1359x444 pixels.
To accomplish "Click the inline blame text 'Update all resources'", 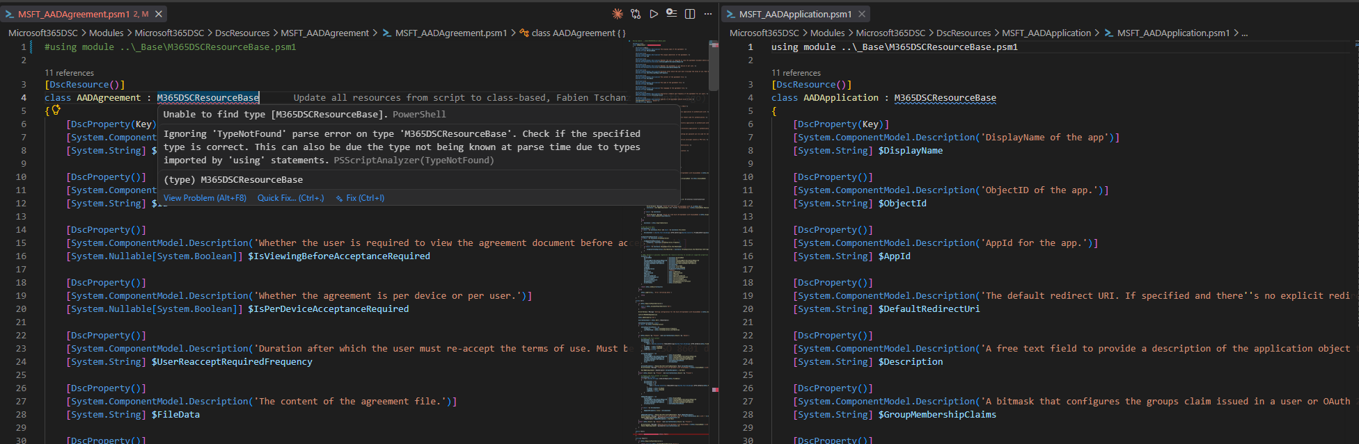I will pyautogui.click(x=459, y=98).
